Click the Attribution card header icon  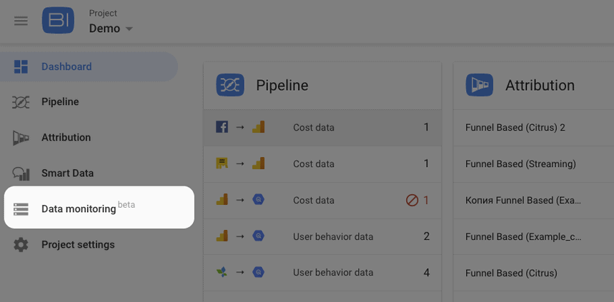(480, 86)
